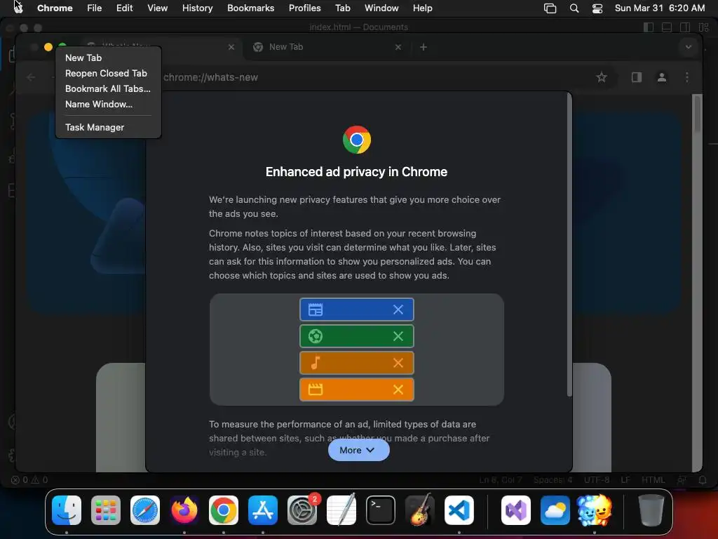Open System Preferences from the Dock
Screen dimensions: 718x539
(302, 510)
